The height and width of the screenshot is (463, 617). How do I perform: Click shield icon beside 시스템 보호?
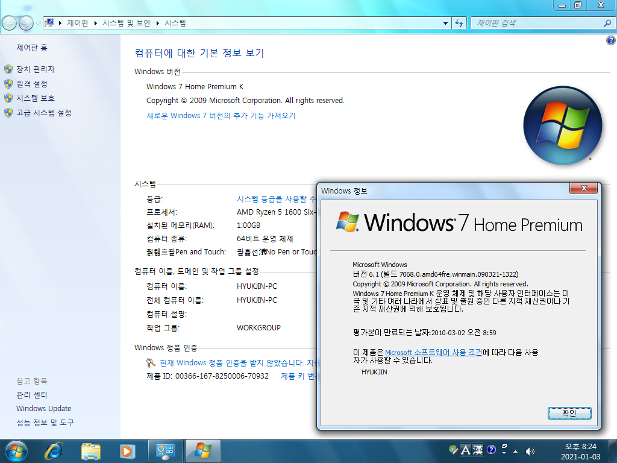[x=8, y=98]
